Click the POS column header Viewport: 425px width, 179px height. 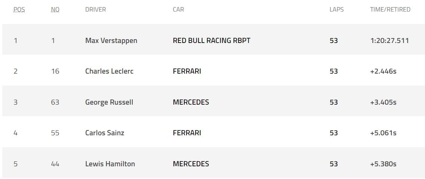tap(19, 10)
